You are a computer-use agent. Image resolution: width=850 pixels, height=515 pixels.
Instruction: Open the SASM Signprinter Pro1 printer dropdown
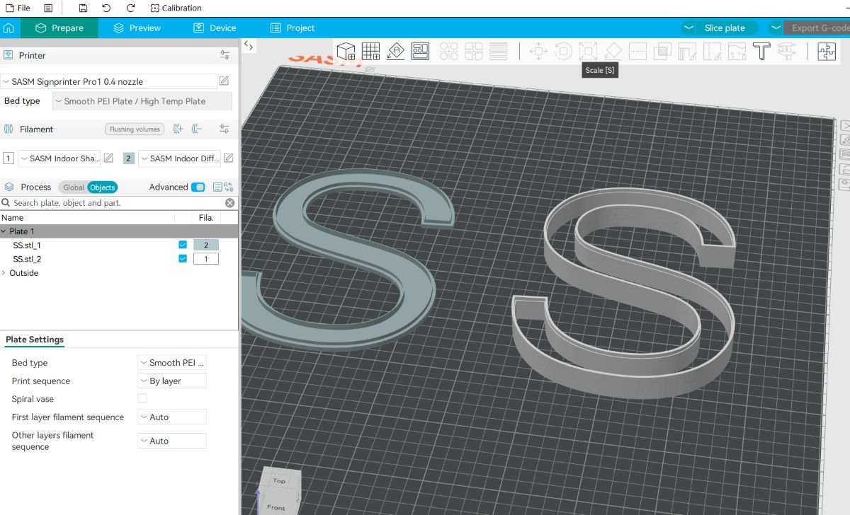click(x=110, y=81)
